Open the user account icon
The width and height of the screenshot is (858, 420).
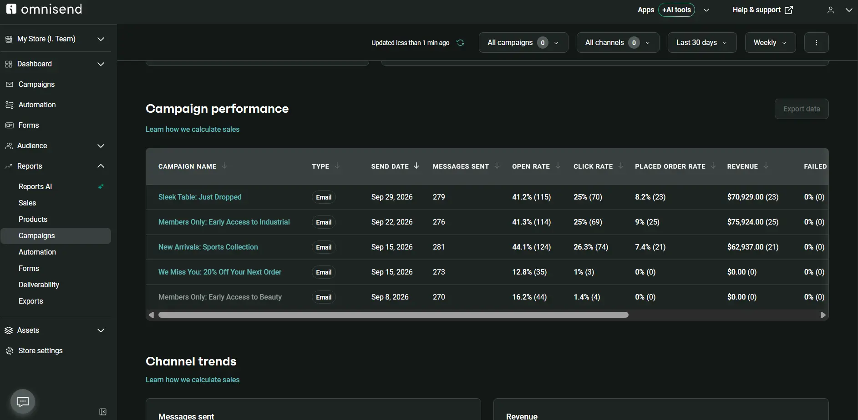[831, 10]
